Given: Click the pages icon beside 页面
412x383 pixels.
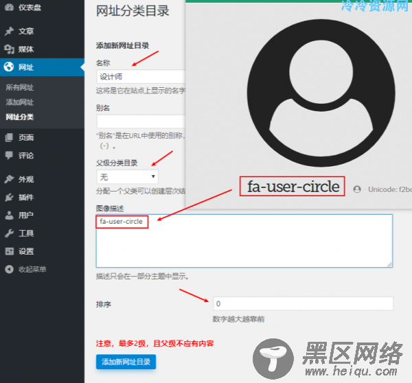Looking at the screenshot, I should [x=9, y=137].
